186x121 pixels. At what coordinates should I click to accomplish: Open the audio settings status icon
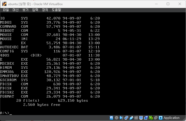tap(122, 118)
